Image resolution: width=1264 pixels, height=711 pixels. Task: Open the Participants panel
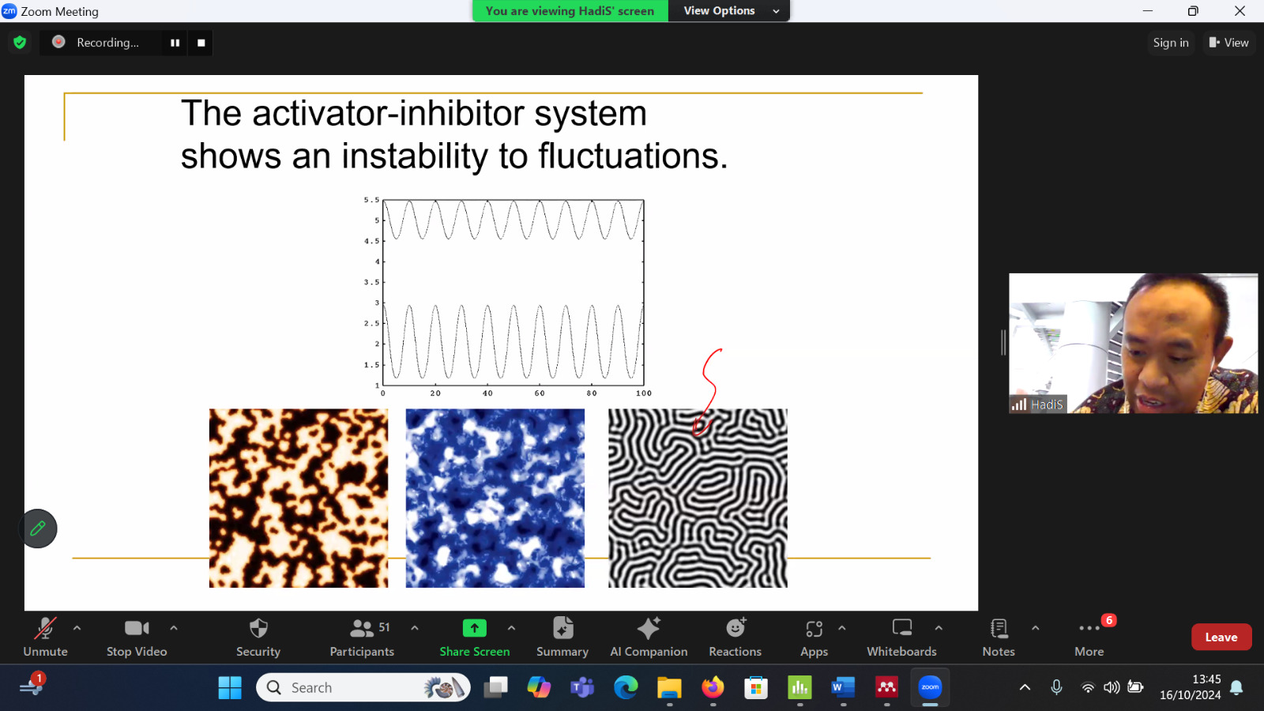click(x=362, y=637)
